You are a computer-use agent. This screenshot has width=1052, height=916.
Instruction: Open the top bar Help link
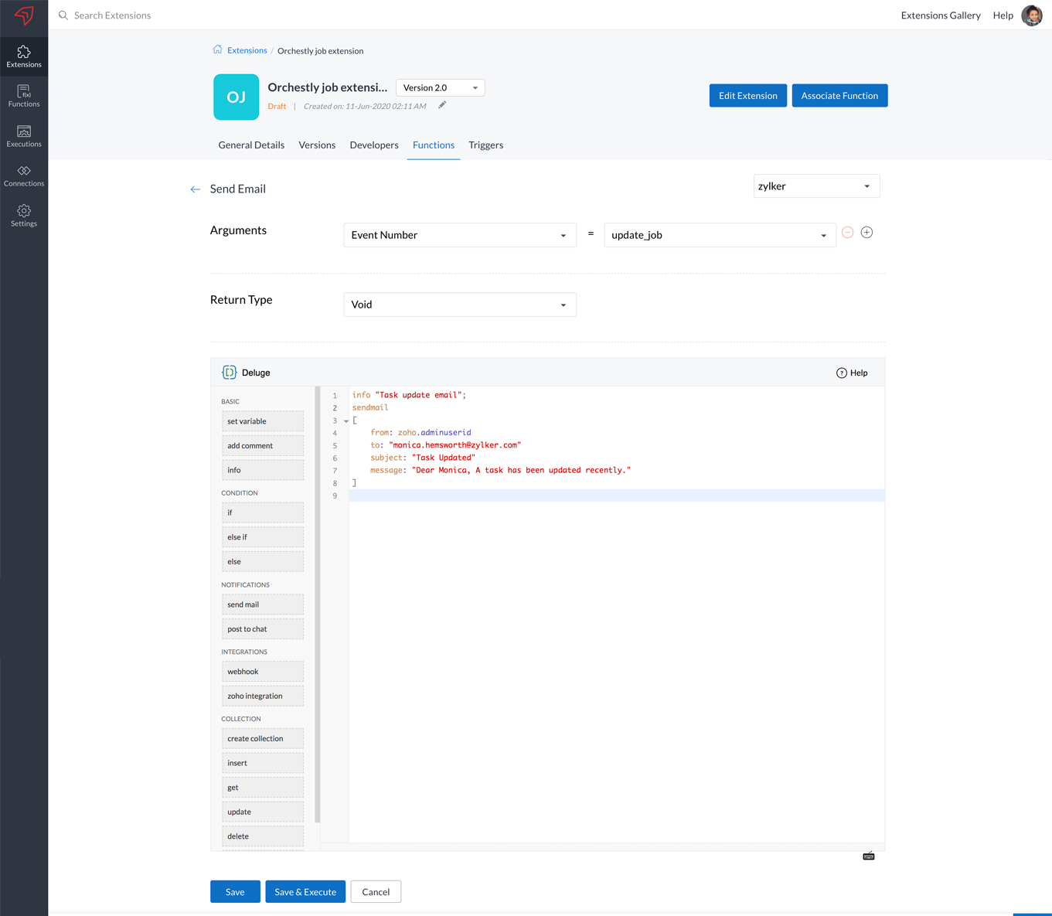click(x=1003, y=15)
